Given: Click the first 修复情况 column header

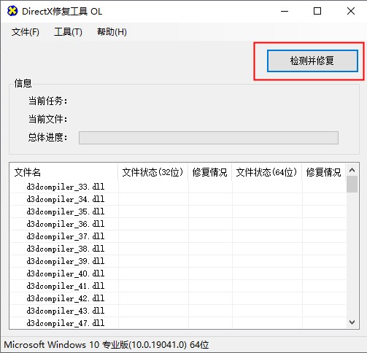Looking at the screenshot, I should (210, 172).
